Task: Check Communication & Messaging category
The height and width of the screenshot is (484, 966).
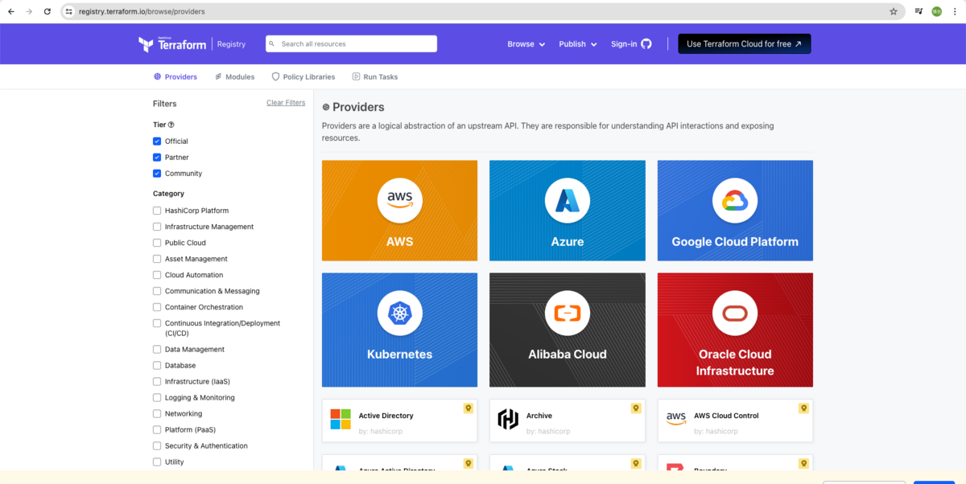Action: click(x=157, y=291)
